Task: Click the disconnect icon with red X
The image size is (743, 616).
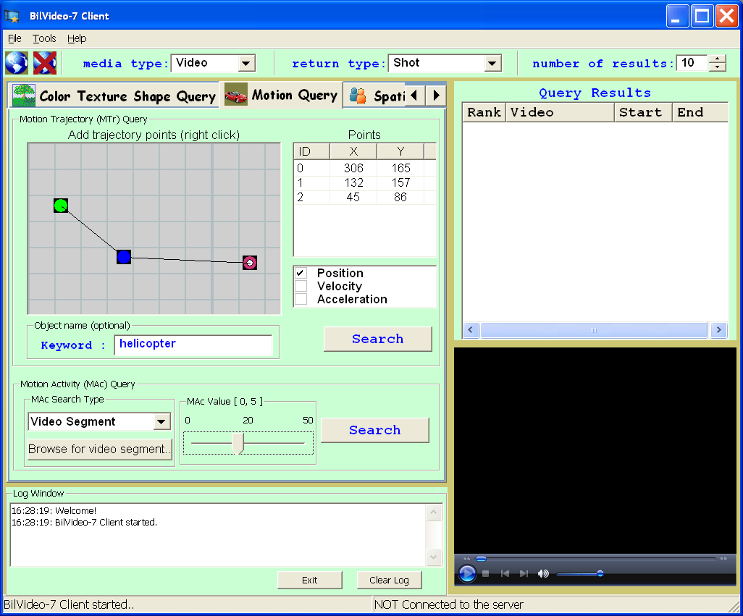Action: [45, 63]
